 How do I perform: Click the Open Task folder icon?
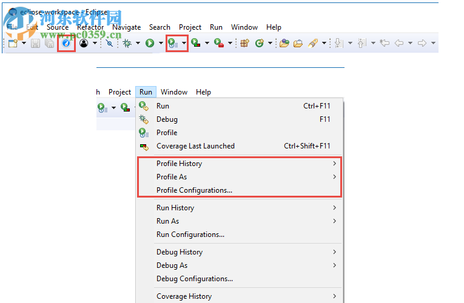298,44
